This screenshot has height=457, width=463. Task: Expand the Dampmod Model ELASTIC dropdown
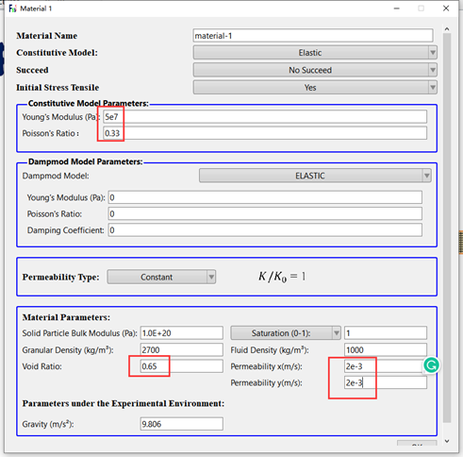point(315,176)
